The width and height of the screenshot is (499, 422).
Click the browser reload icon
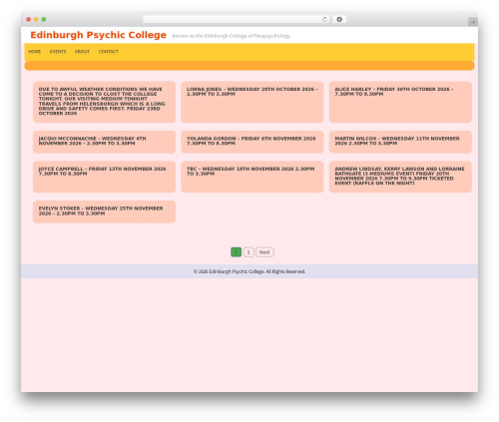(324, 20)
